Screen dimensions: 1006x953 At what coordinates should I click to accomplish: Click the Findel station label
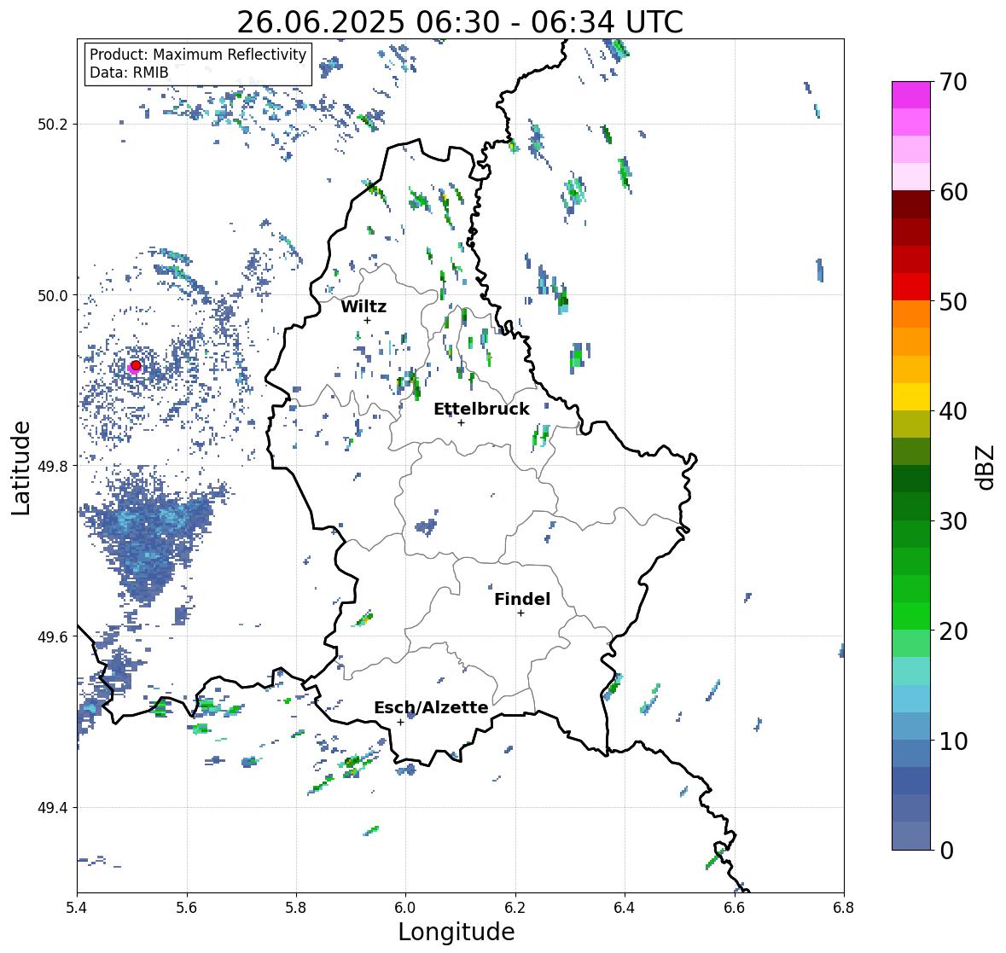522,599
